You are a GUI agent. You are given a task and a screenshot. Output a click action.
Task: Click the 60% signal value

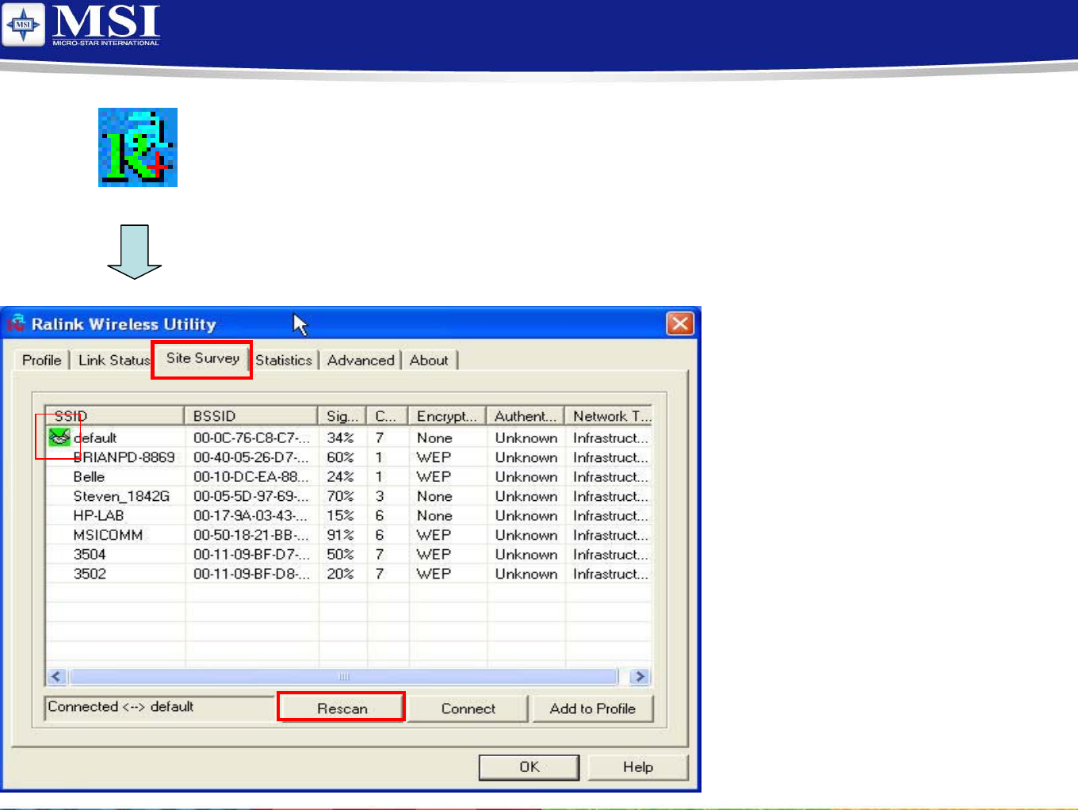tap(340, 457)
